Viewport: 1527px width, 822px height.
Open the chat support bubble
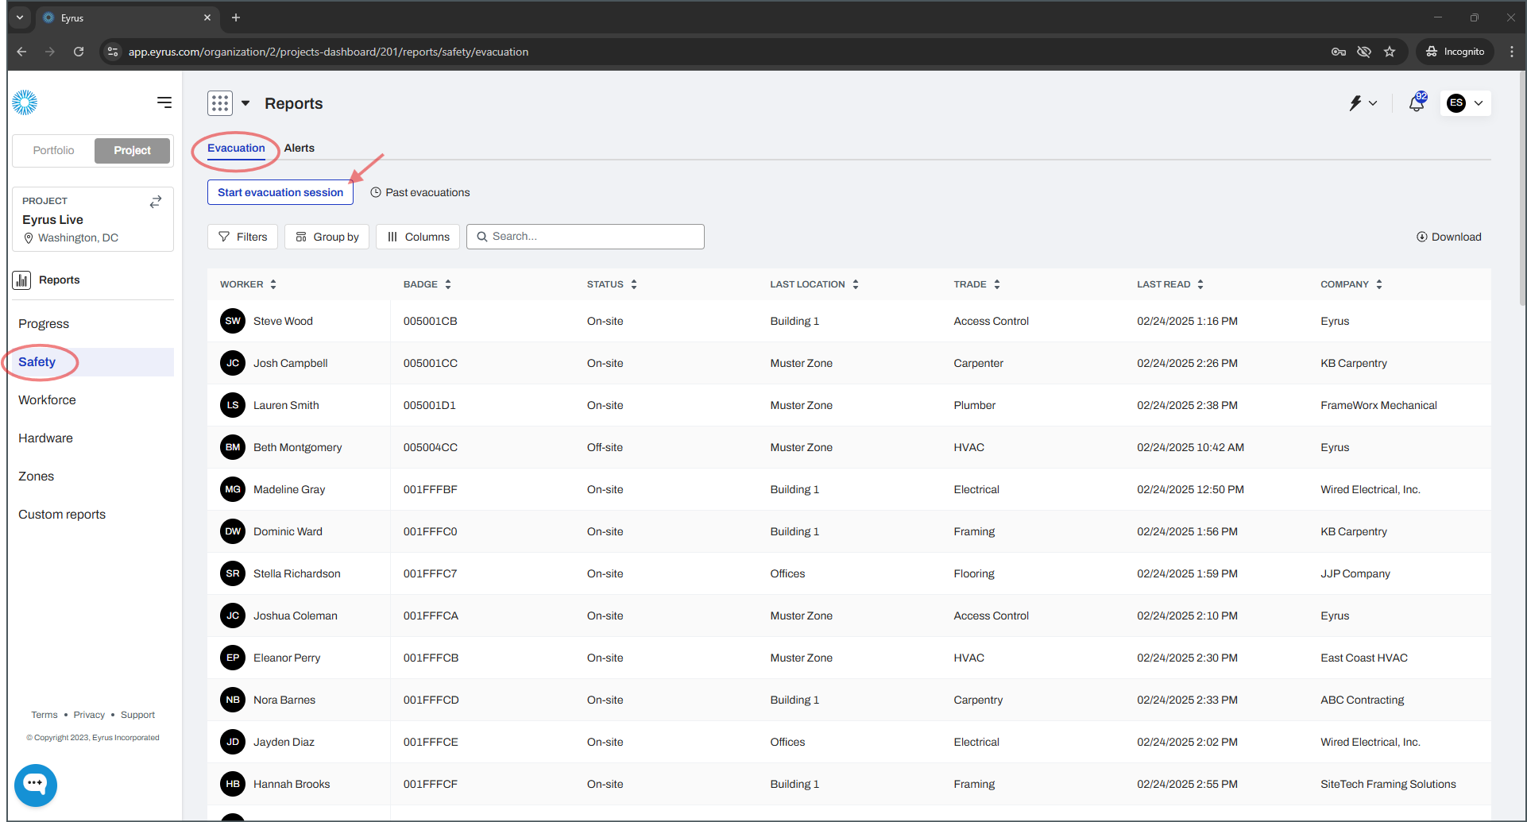pos(36,785)
